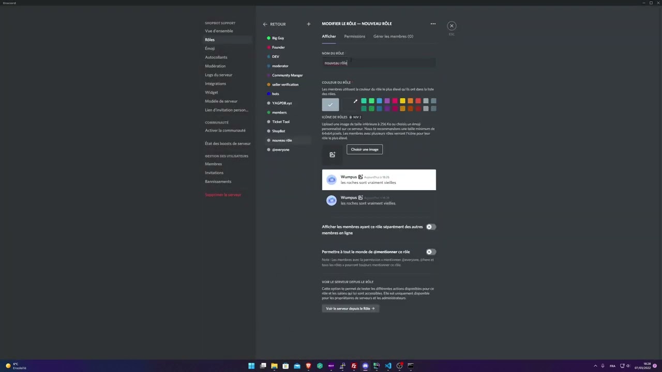Switch to the Permissions tab
The height and width of the screenshot is (372, 662).
click(354, 36)
